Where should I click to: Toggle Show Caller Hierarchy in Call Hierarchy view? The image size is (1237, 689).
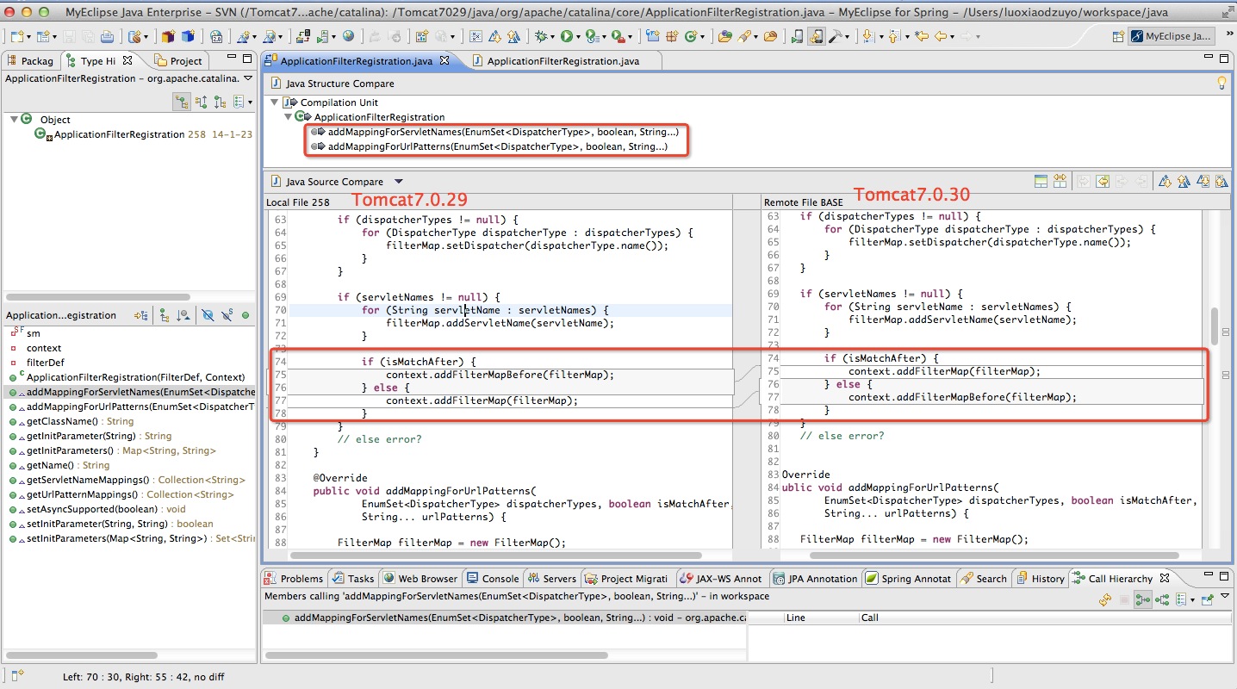click(1143, 599)
